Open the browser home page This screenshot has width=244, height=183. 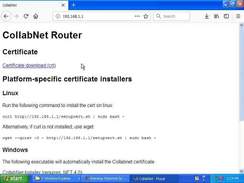[36, 16]
